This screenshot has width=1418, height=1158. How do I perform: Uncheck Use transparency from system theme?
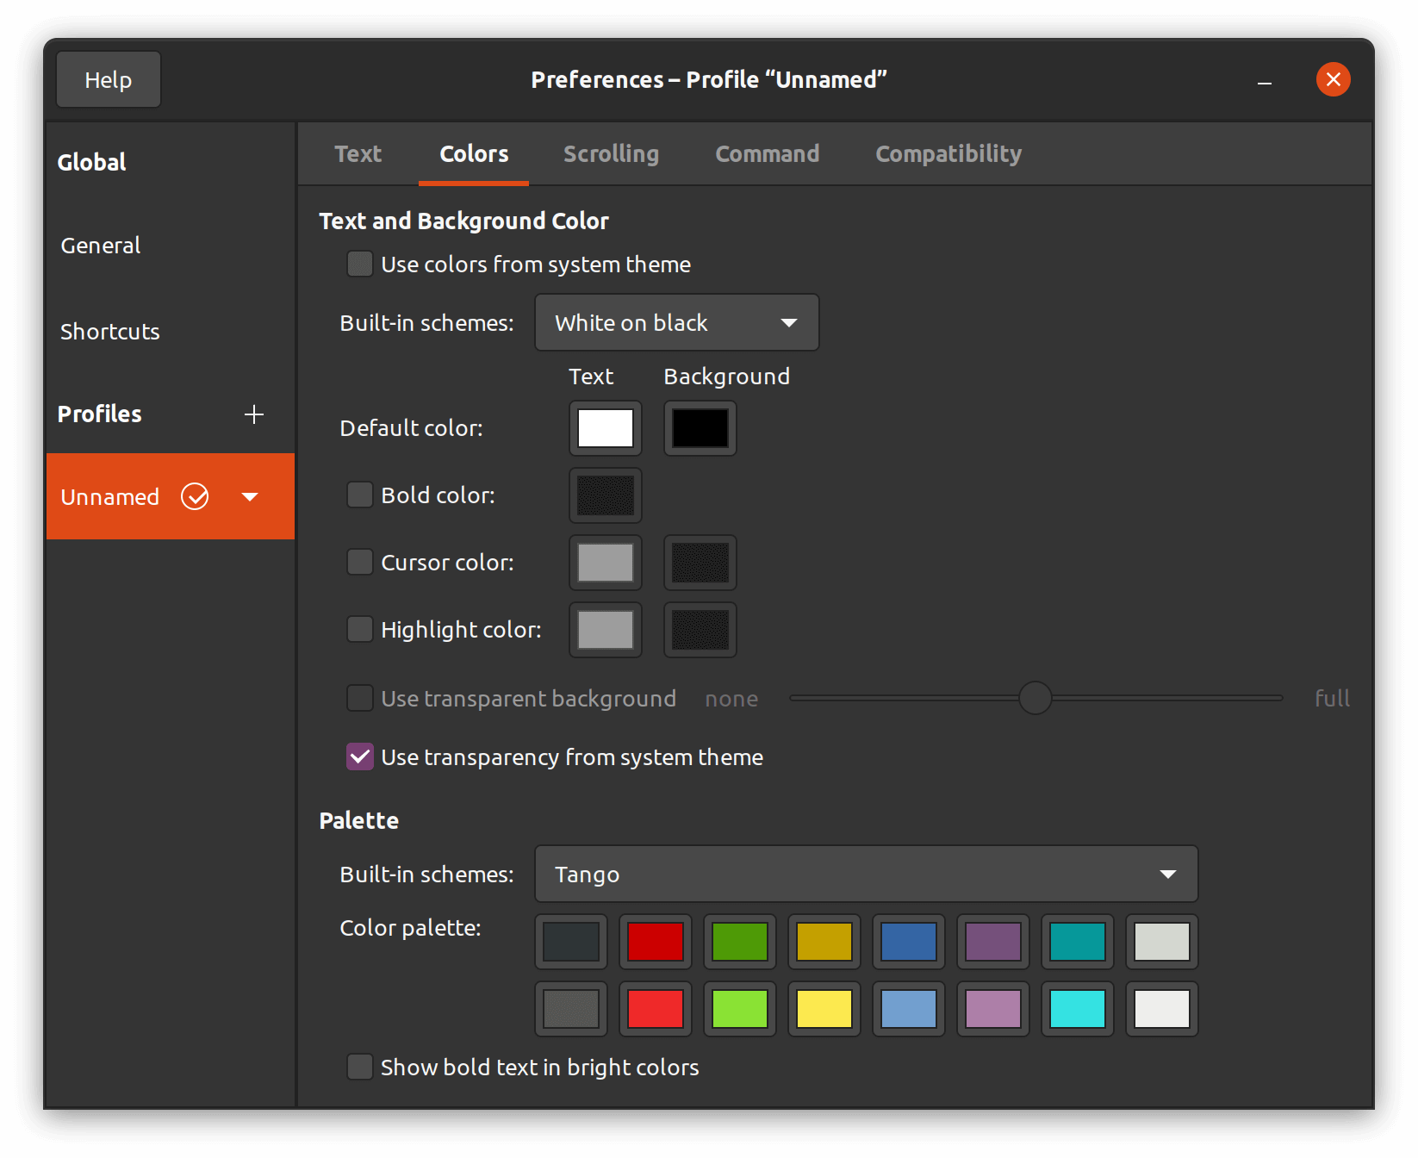359,756
